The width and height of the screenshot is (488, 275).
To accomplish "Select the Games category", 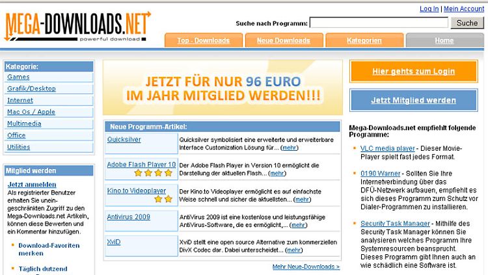I will point(18,77).
